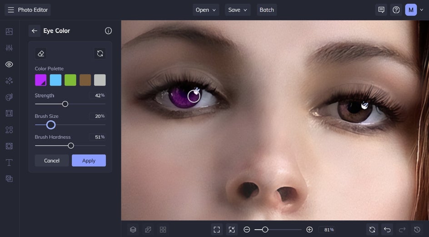This screenshot has height=237, width=429.
Task: Reset Eye Color settings with refresh icon
Action: point(100,53)
